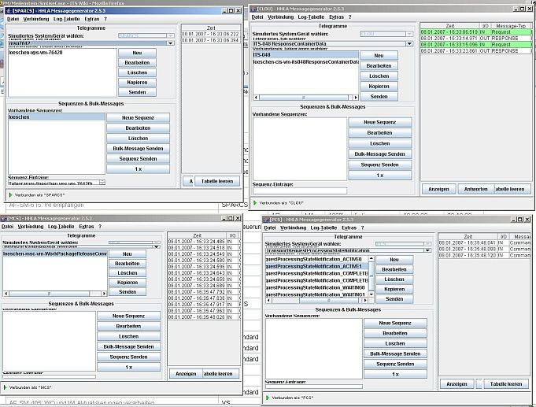Click the green connection status icon in SPARCS window
This screenshot has width=536, height=407.
(x=11, y=194)
